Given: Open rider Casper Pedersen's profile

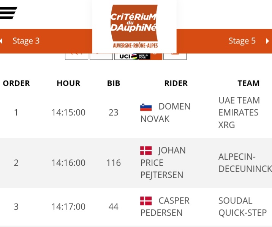Looking at the screenshot, I should 165,207.
